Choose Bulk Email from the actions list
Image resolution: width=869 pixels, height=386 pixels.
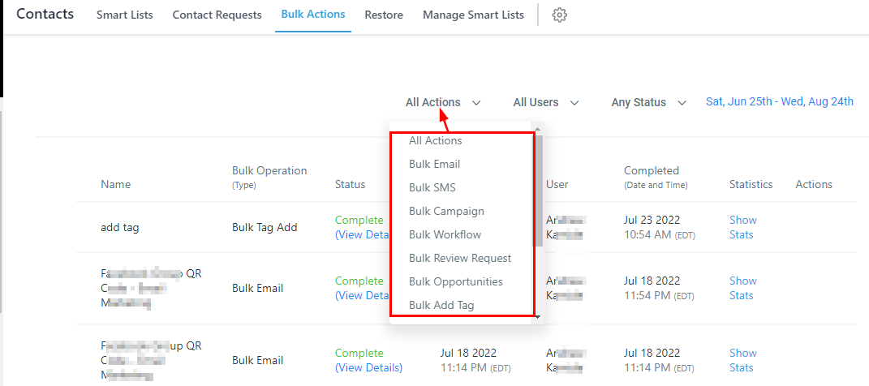pos(434,164)
